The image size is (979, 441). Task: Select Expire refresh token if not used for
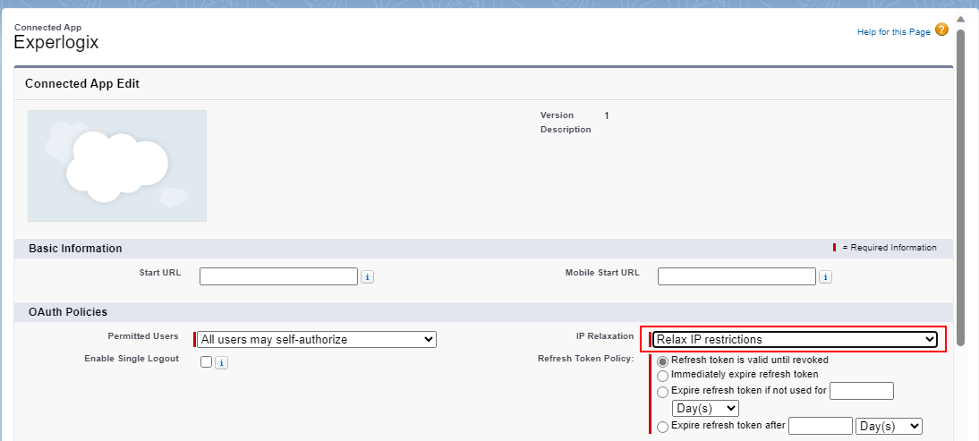tap(662, 393)
